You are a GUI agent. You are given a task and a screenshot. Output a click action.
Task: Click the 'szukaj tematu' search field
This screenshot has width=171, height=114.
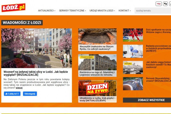[x=152, y=11]
